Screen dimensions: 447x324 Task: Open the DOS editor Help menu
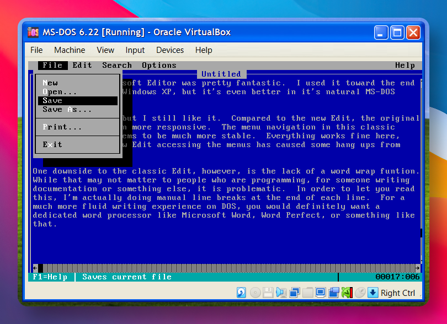405,65
